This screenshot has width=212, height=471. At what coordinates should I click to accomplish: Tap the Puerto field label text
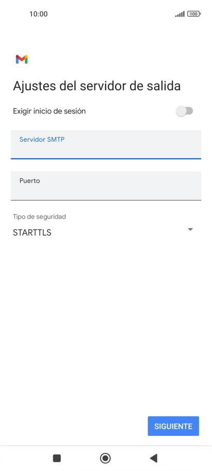29,181
